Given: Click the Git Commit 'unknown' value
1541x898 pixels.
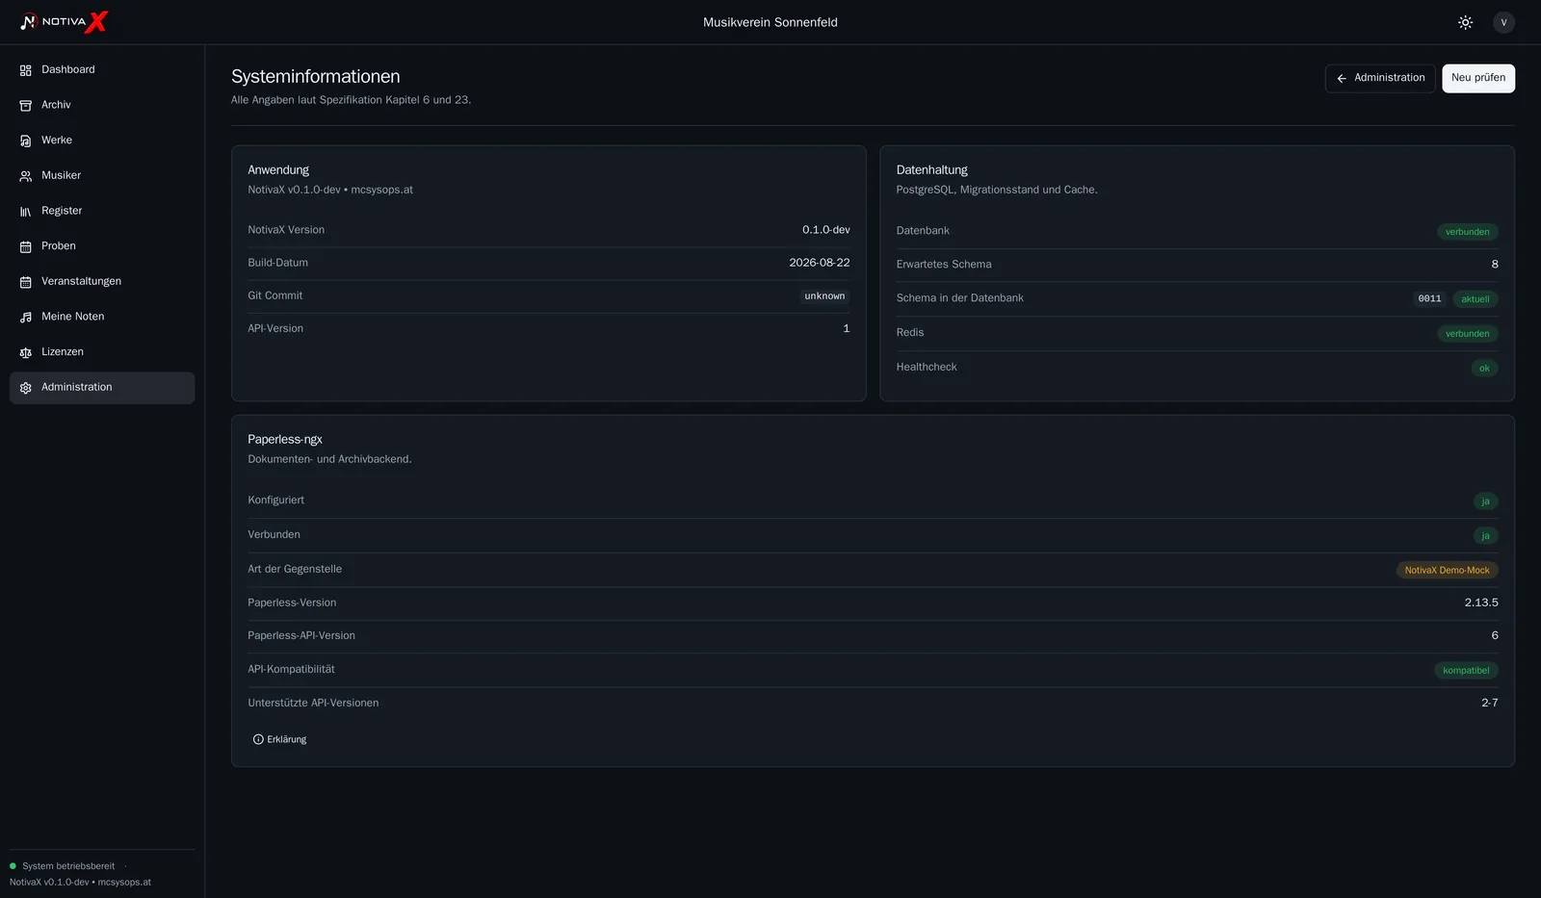Looking at the screenshot, I should coord(824,296).
